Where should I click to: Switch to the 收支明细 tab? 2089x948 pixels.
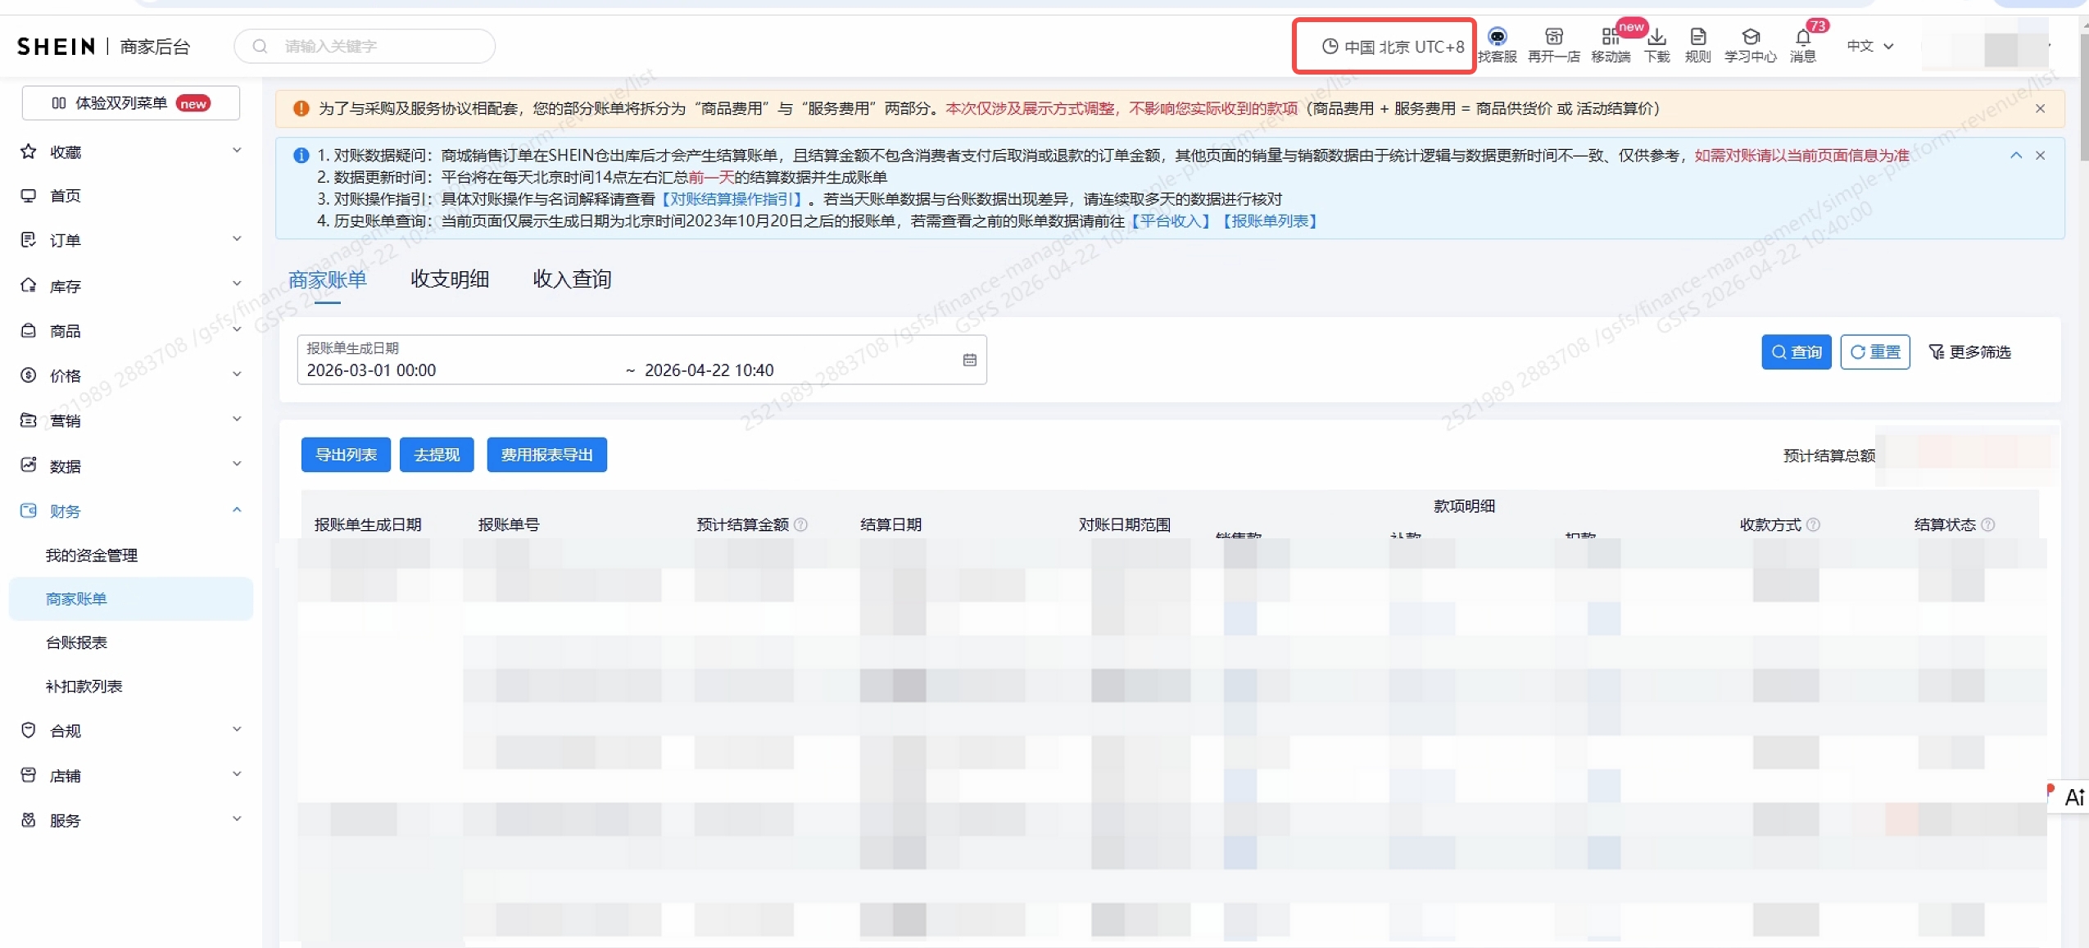(449, 279)
